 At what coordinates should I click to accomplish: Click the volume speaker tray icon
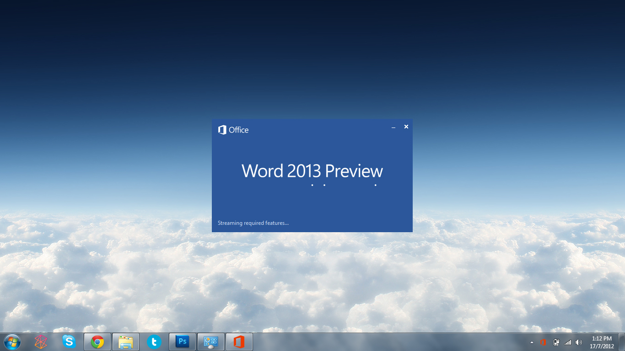(x=579, y=342)
